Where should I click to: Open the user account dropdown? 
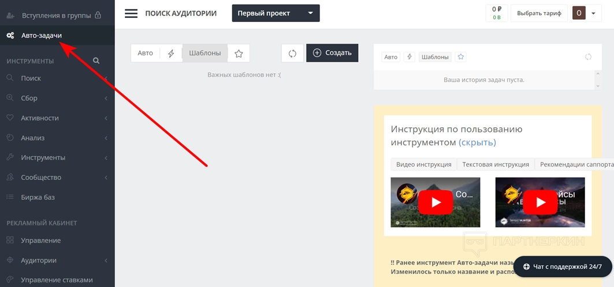pyautogui.click(x=586, y=13)
